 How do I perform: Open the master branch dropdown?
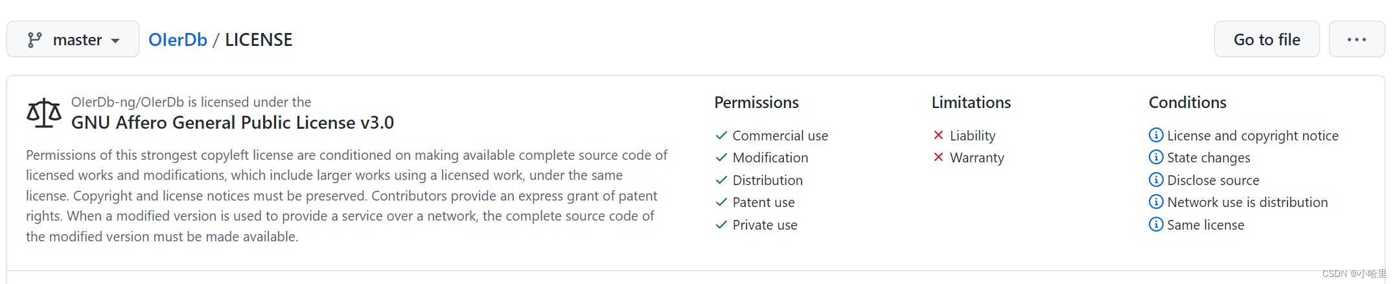click(x=73, y=39)
